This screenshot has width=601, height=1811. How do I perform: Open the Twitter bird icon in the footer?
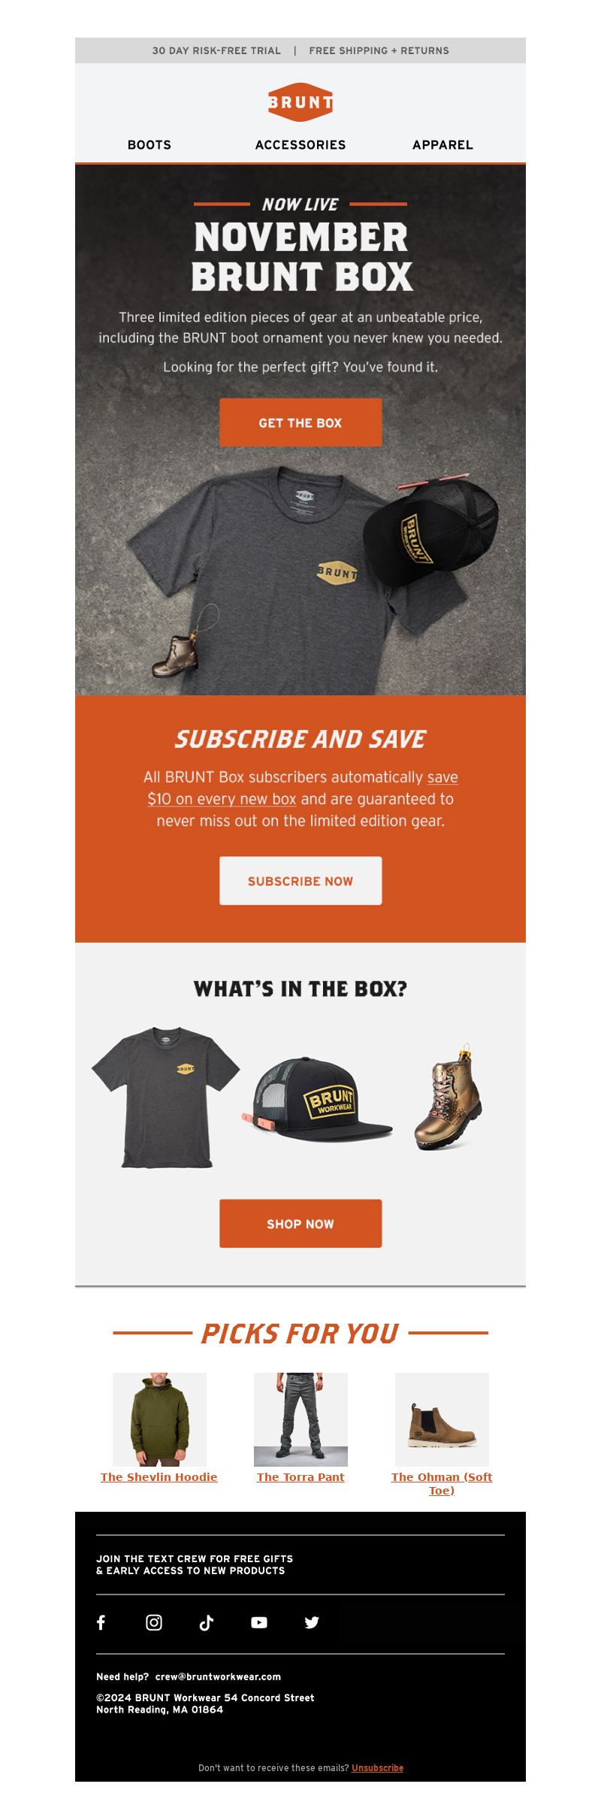pos(312,1622)
